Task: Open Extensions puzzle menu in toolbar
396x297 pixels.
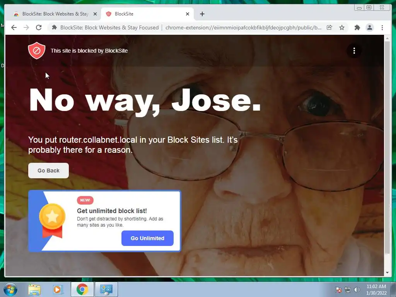Action: tap(357, 27)
